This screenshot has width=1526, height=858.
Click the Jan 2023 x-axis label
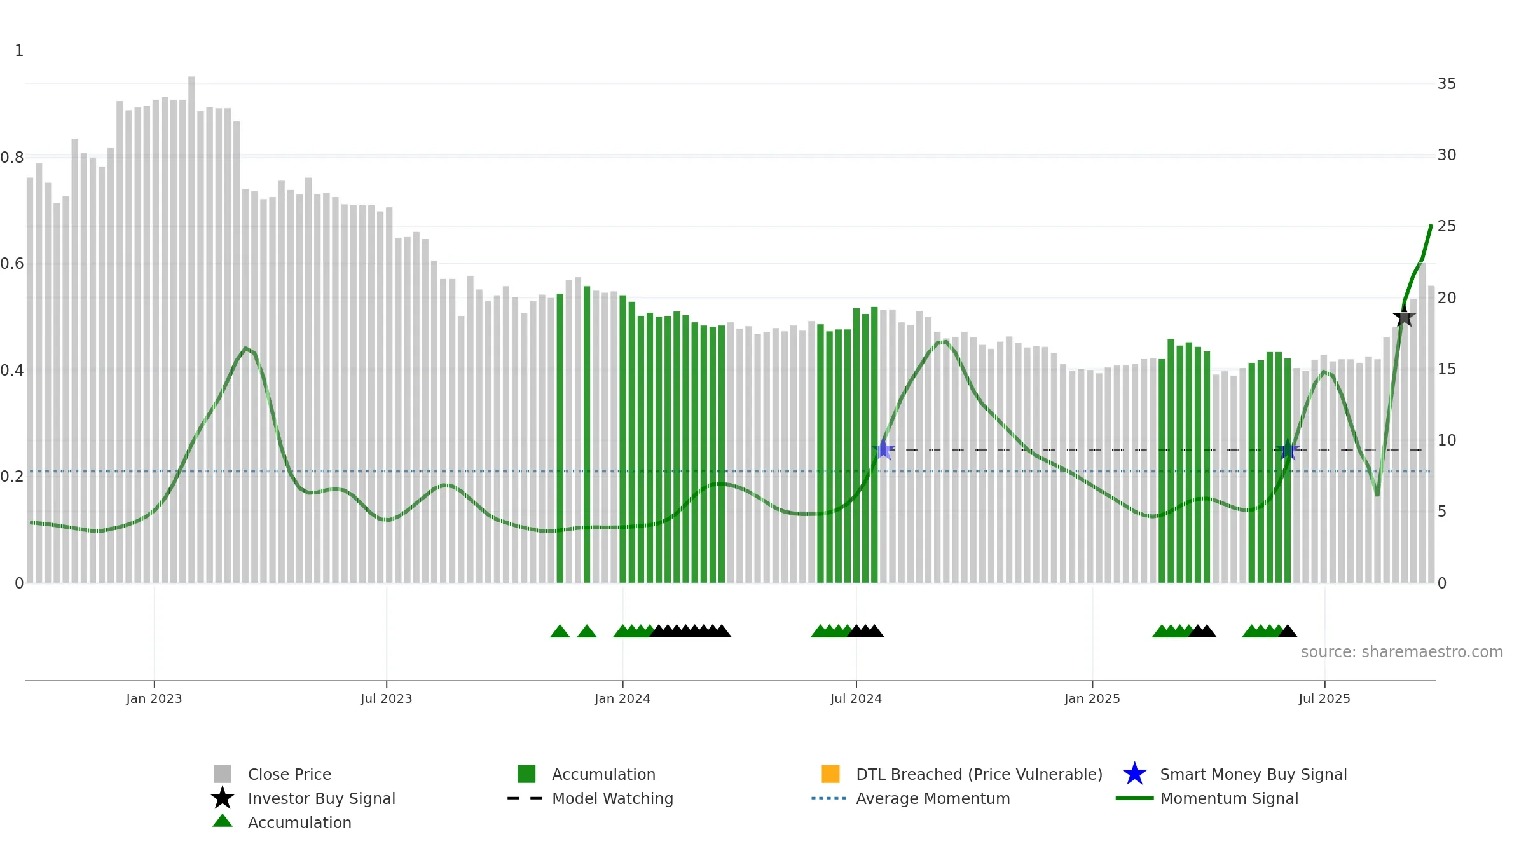154,699
